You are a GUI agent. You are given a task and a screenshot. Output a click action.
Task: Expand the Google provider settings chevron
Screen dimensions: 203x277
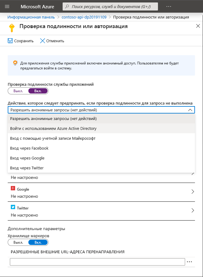[x=193, y=192]
